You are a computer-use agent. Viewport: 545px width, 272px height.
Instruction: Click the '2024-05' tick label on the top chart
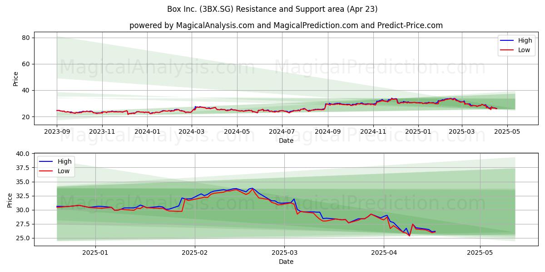point(237,131)
